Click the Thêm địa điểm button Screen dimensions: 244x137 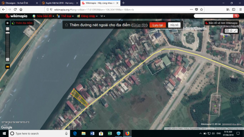click(x=22, y=23)
